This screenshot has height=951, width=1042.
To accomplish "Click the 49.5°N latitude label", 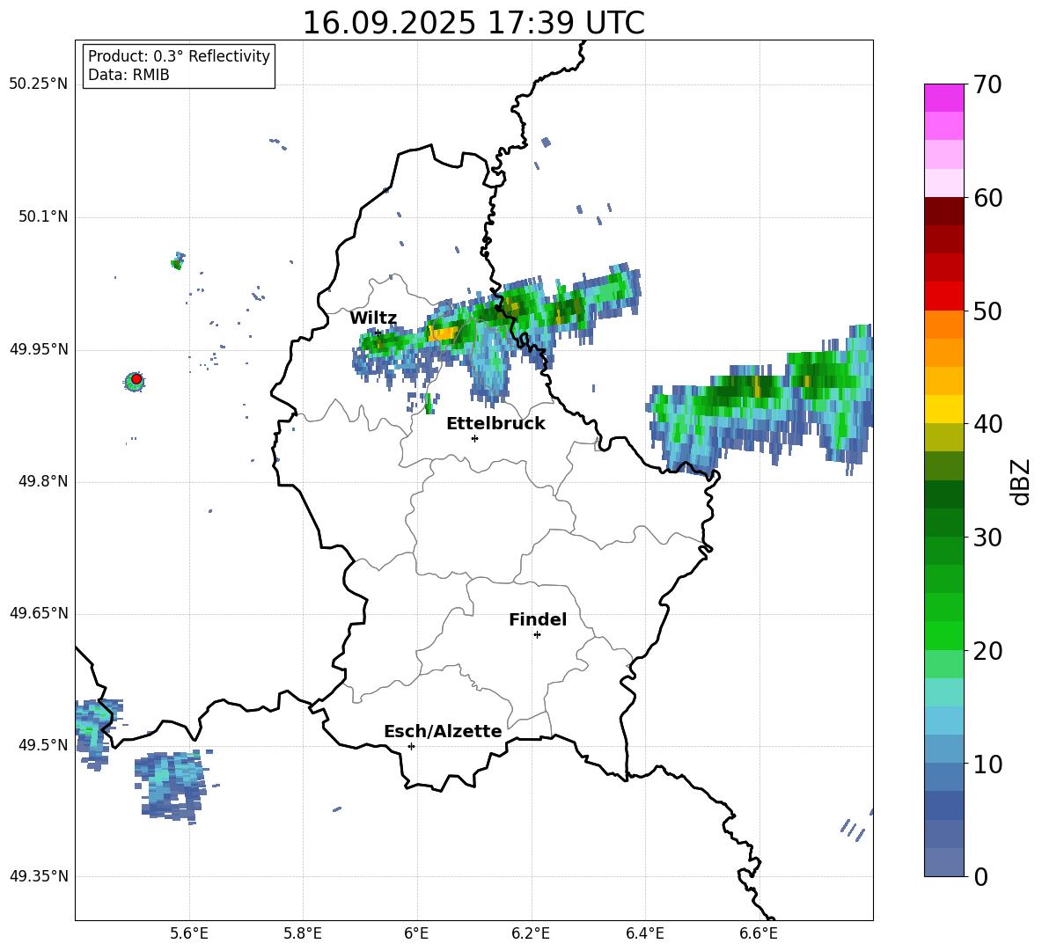I will tap(43, 745).
